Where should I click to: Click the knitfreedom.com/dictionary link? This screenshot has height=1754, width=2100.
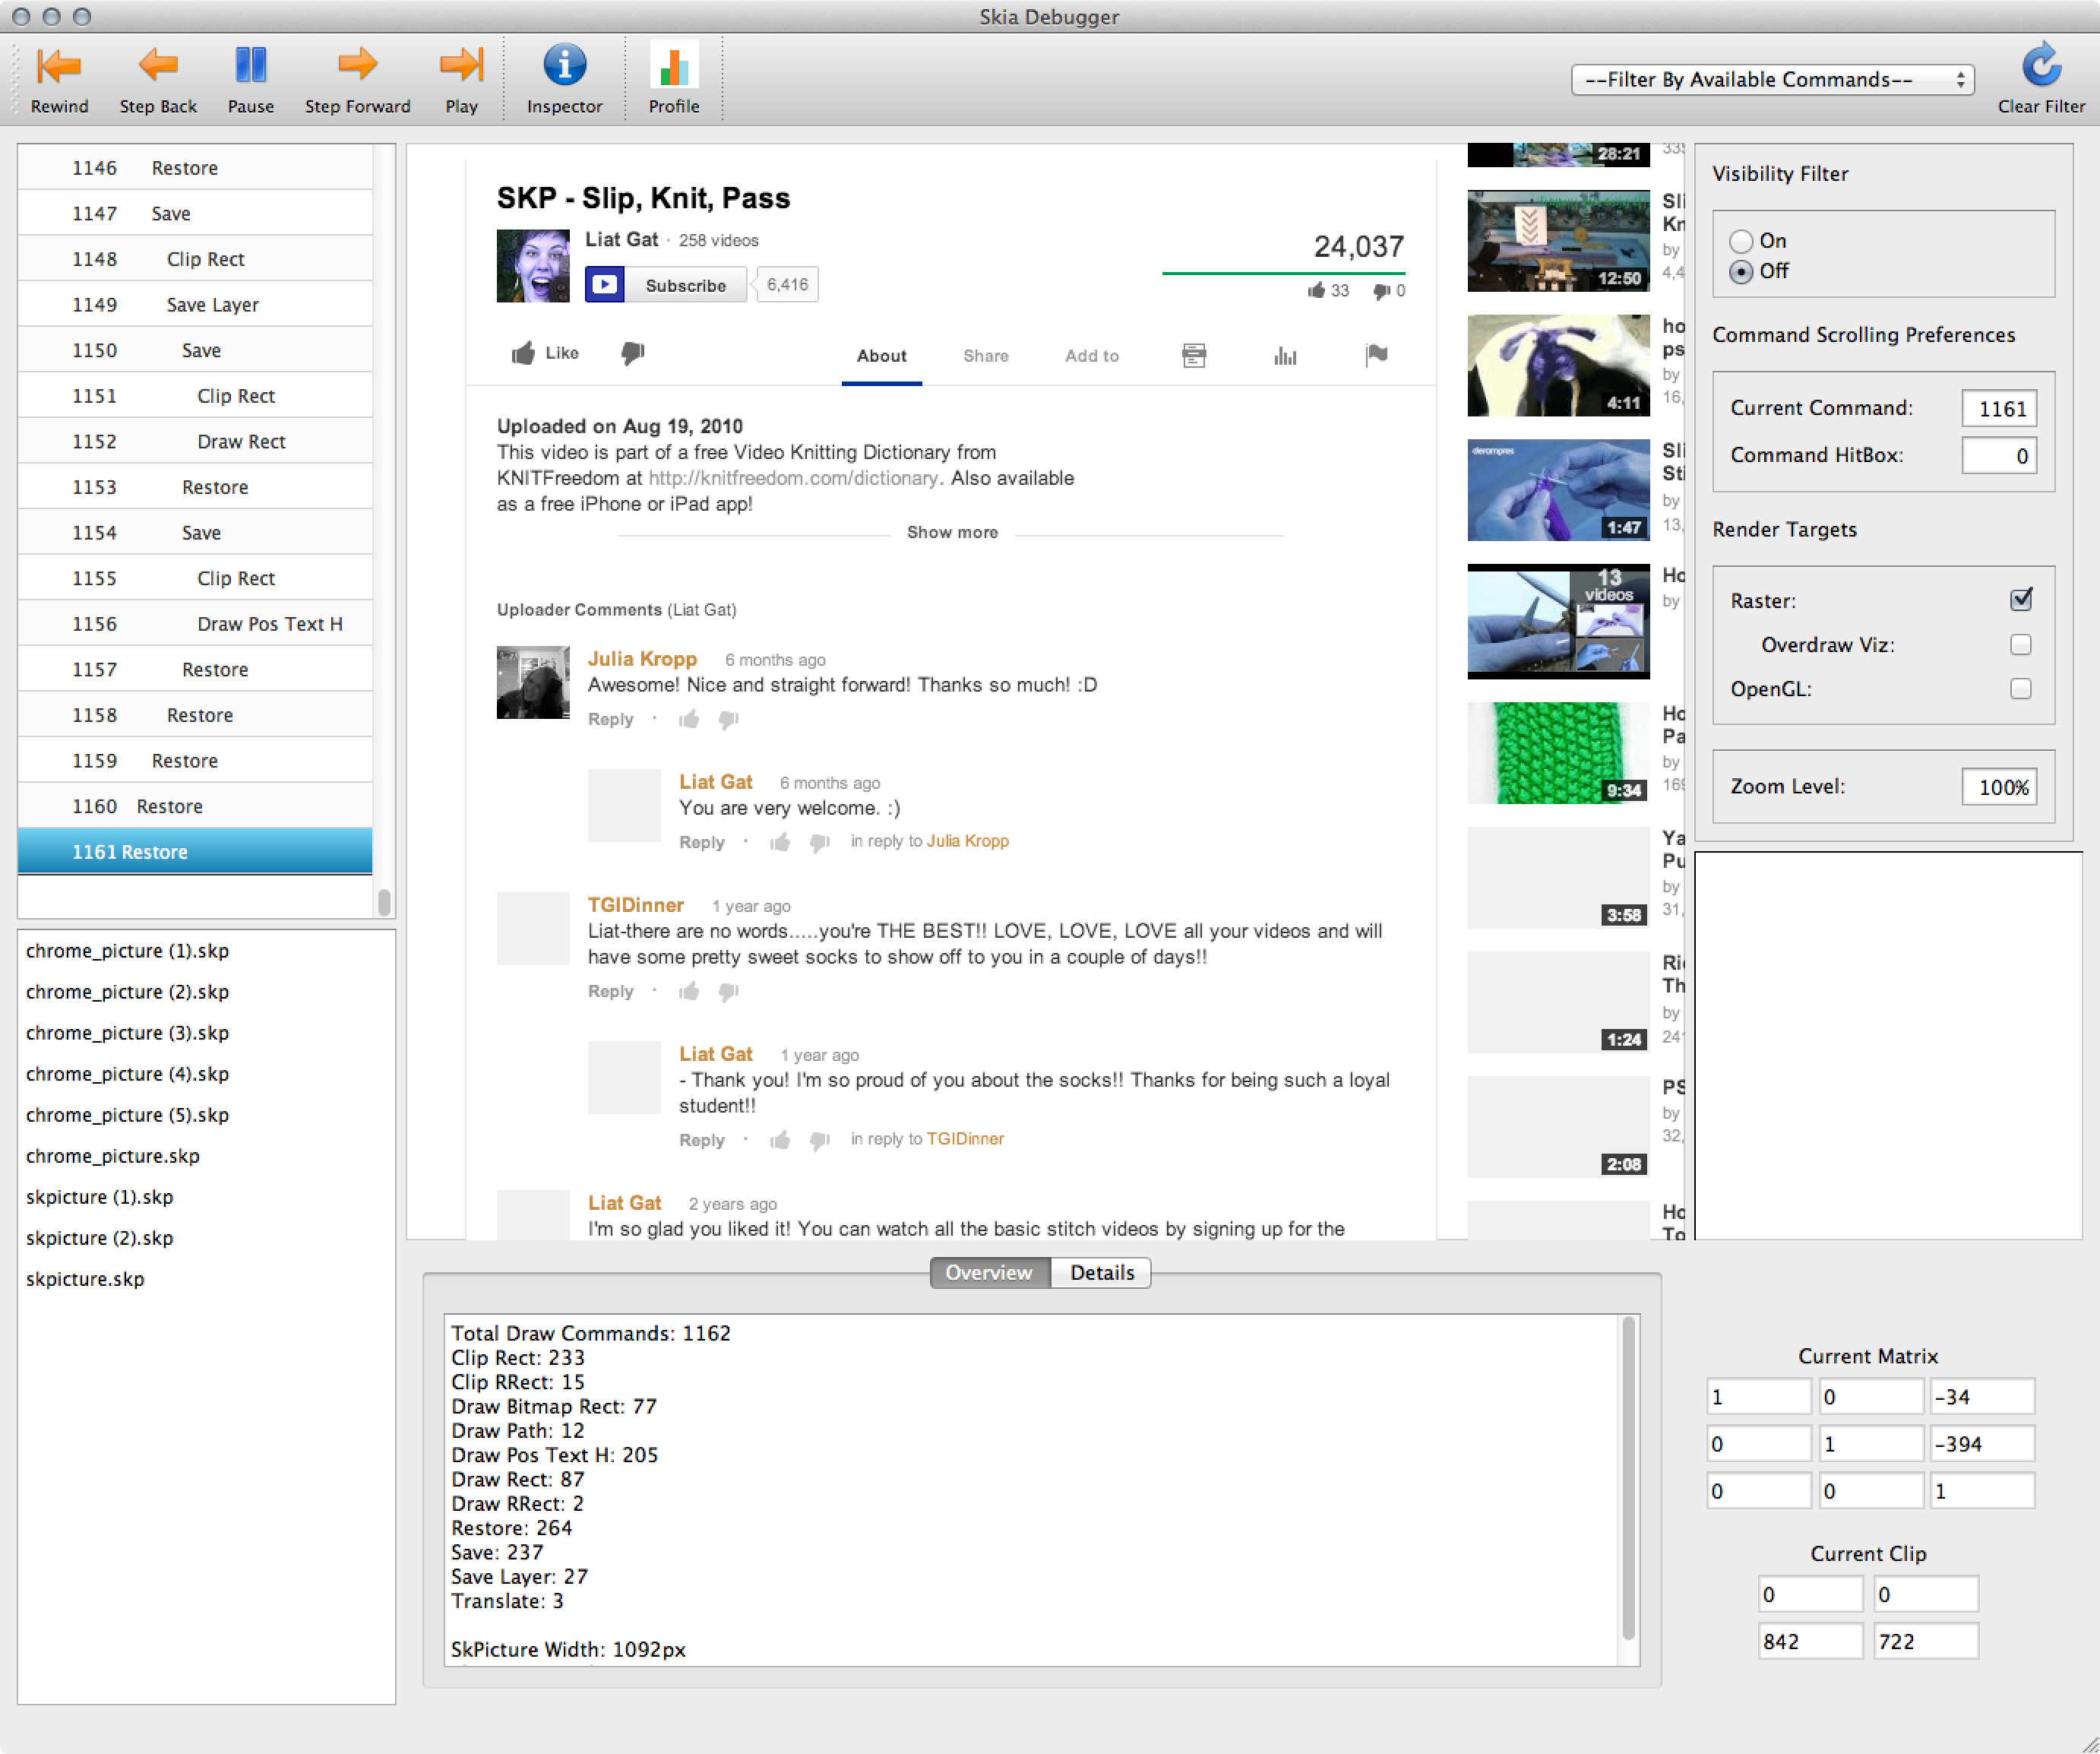point(794,478)
